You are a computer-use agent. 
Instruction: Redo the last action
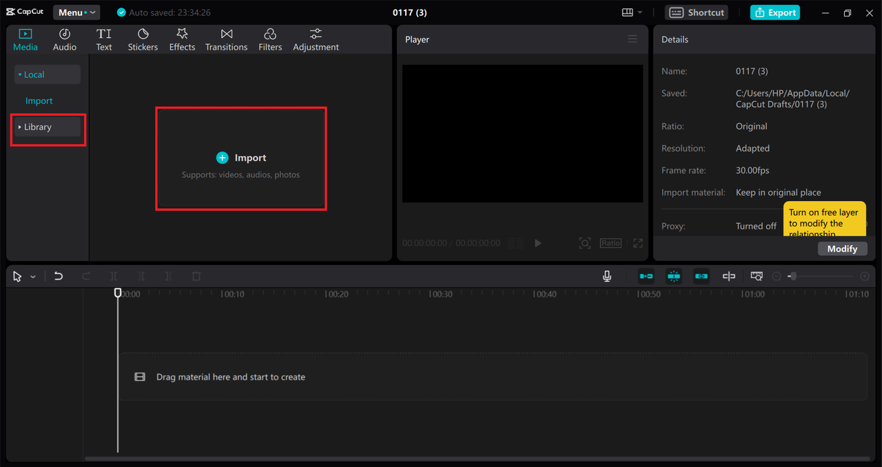86,276
